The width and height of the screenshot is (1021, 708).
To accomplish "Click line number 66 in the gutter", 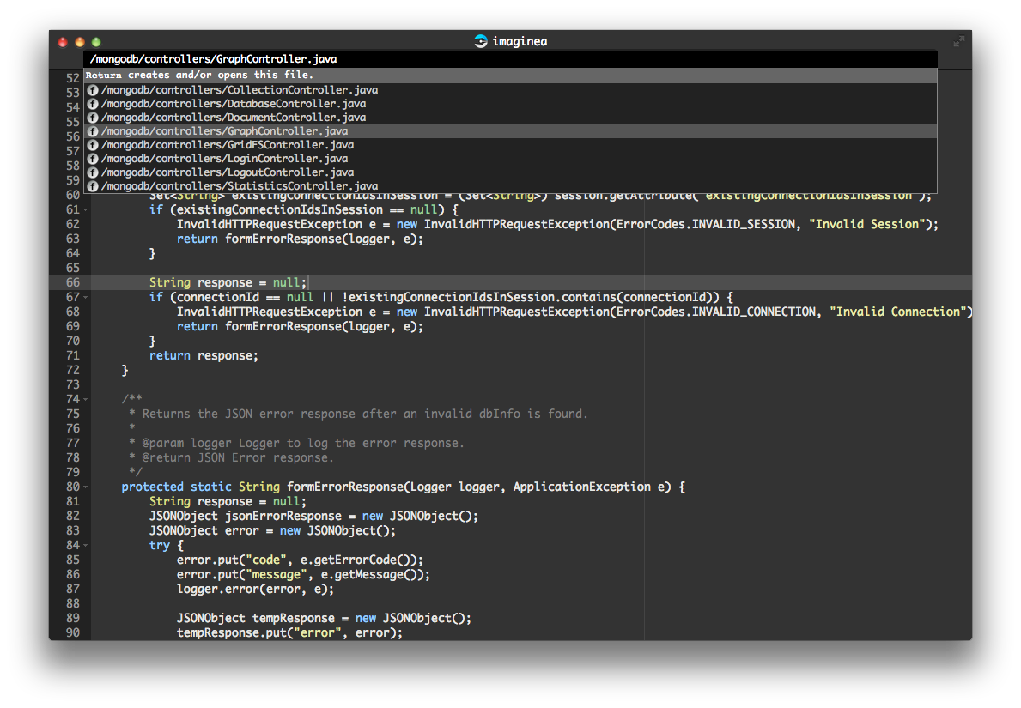I will point(72,283).
